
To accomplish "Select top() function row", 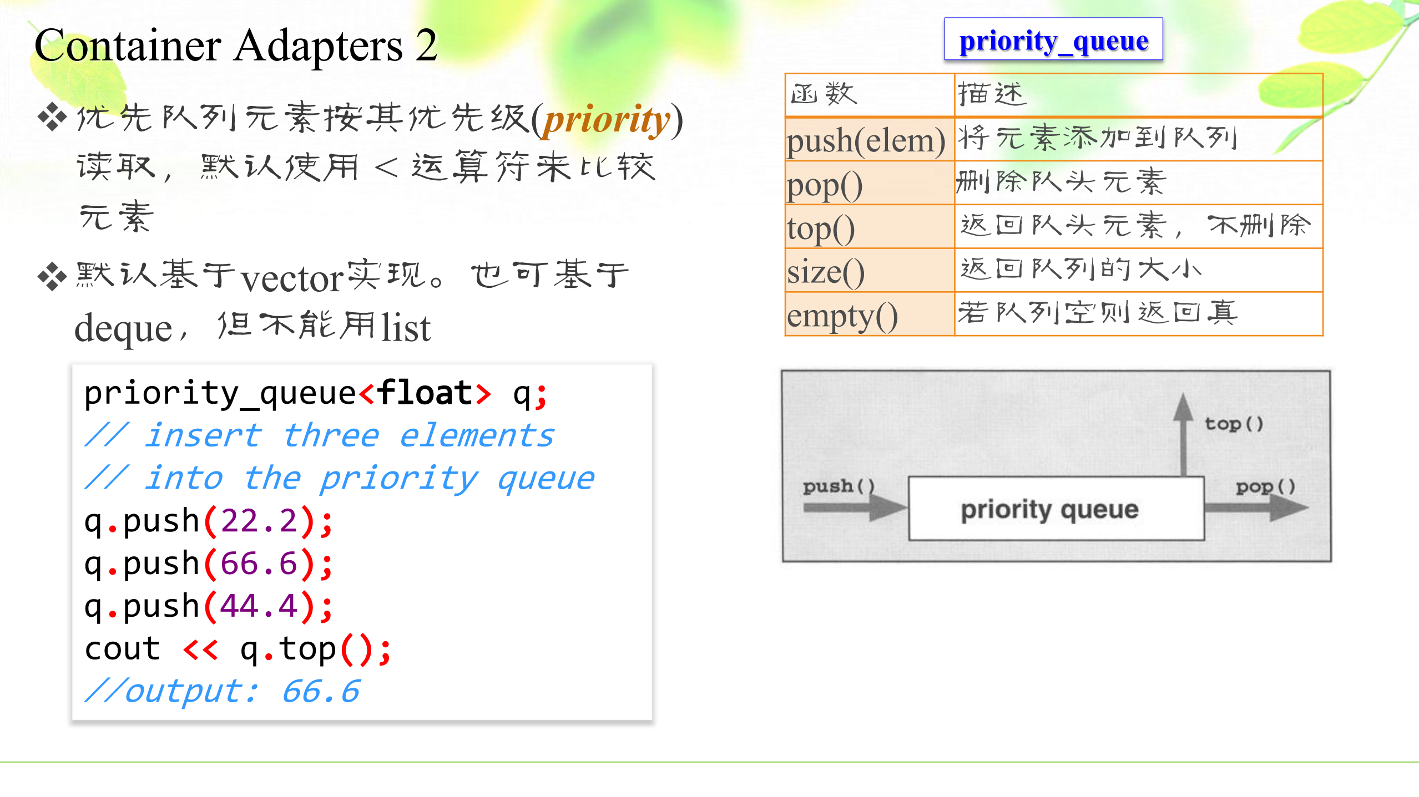I will click(1053, 228).
